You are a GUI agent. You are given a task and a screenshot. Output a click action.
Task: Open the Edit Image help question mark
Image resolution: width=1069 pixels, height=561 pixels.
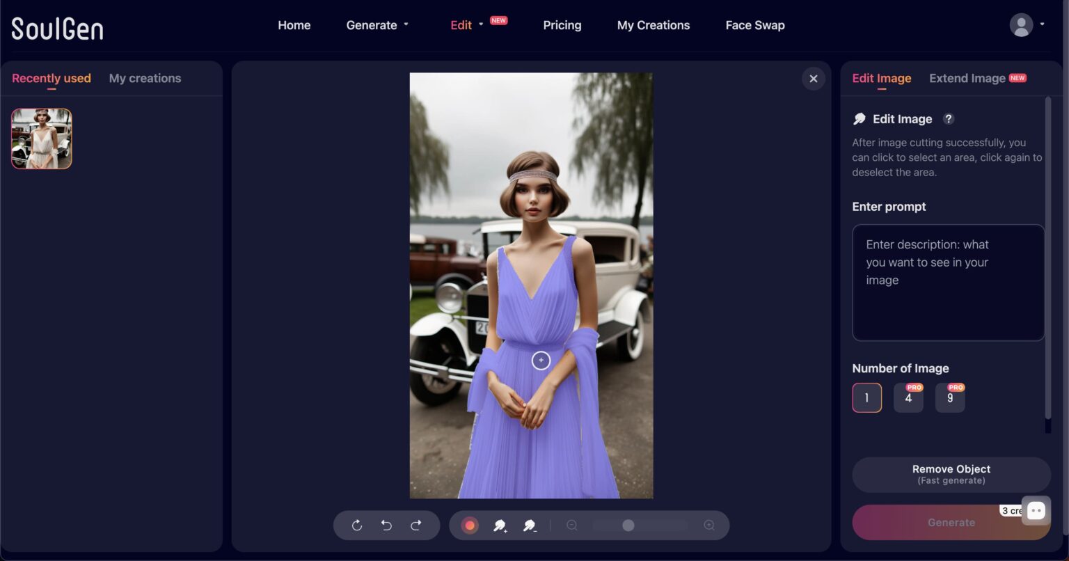tap(949, 119)
